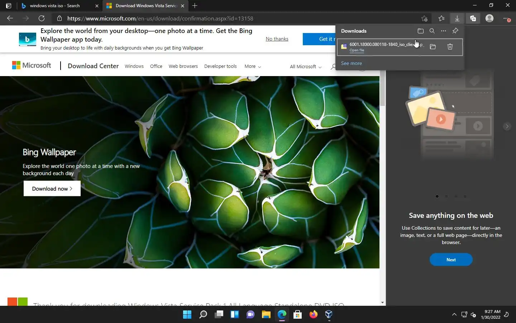
Task: Click Next in the Collections pane
Action: (451, 259)
